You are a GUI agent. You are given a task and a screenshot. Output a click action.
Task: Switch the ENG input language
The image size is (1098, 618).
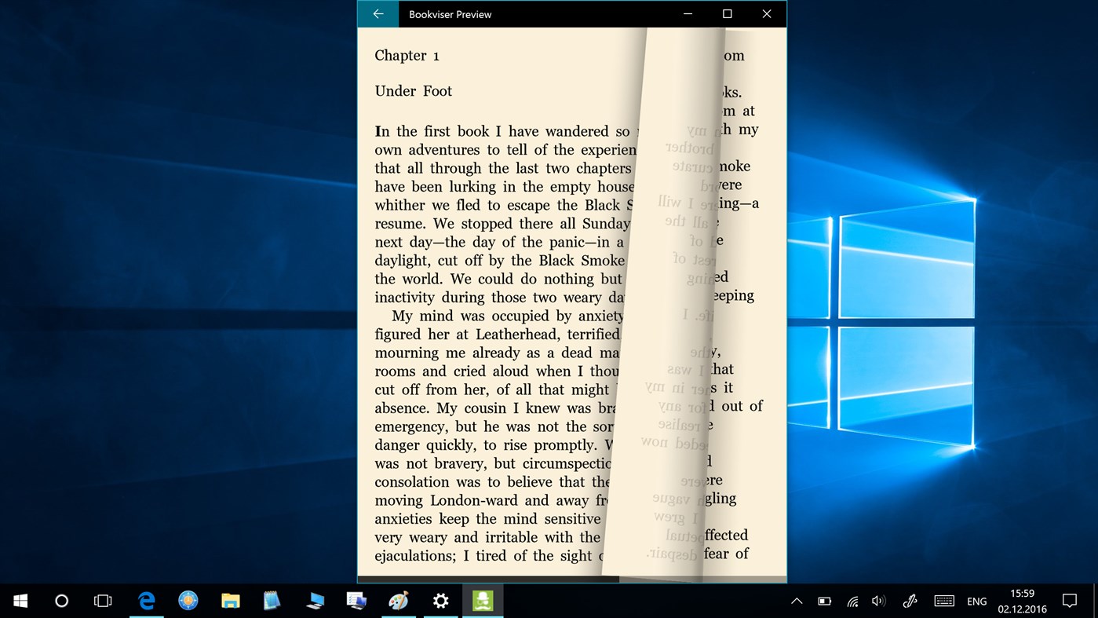pyautogui.click(x=976, y=601)
